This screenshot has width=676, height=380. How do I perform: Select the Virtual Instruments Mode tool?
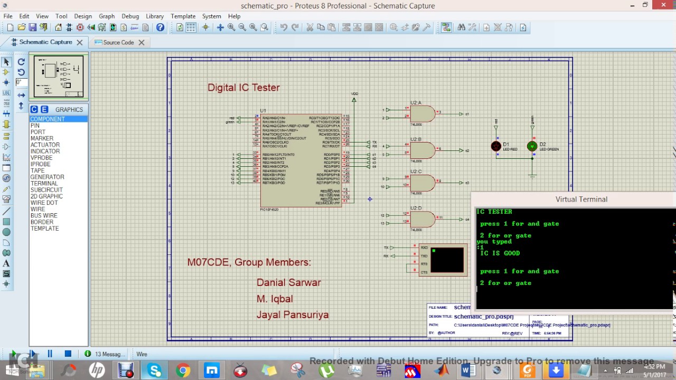click(6, 199)
